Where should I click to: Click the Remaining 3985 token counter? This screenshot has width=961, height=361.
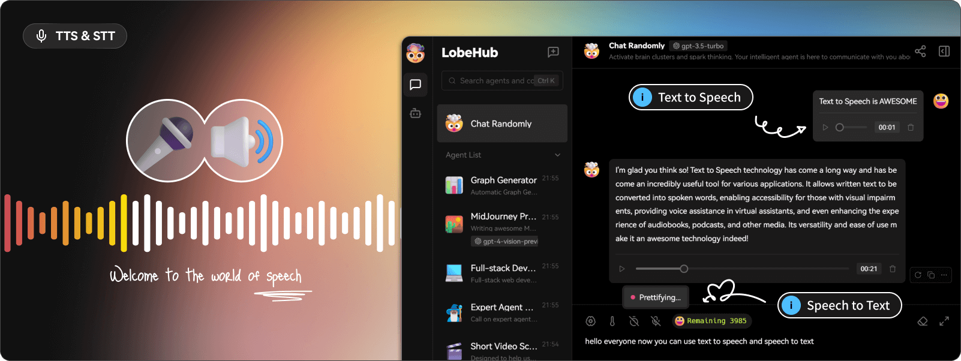[711, 321]
